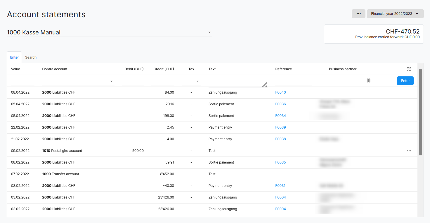This screenshot has height=223, width=430.
Task: Expand the Tax dropdown in entry row
Action: click(197, 81)
